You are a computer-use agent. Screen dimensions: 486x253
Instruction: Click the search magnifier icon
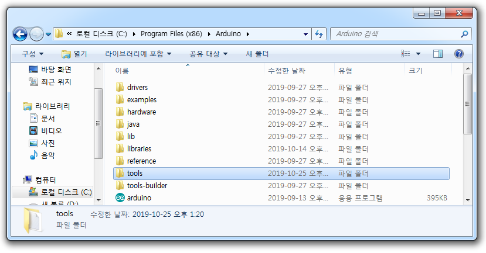[464, 34]
